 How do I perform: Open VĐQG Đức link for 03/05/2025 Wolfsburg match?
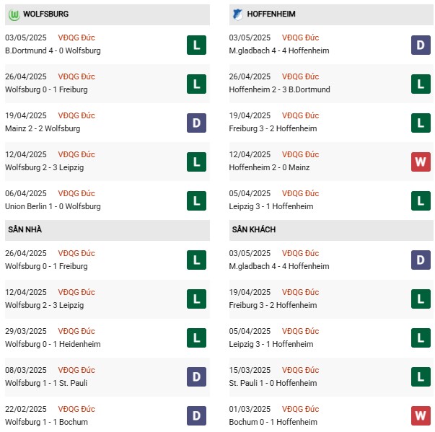[x=76, y=38]
